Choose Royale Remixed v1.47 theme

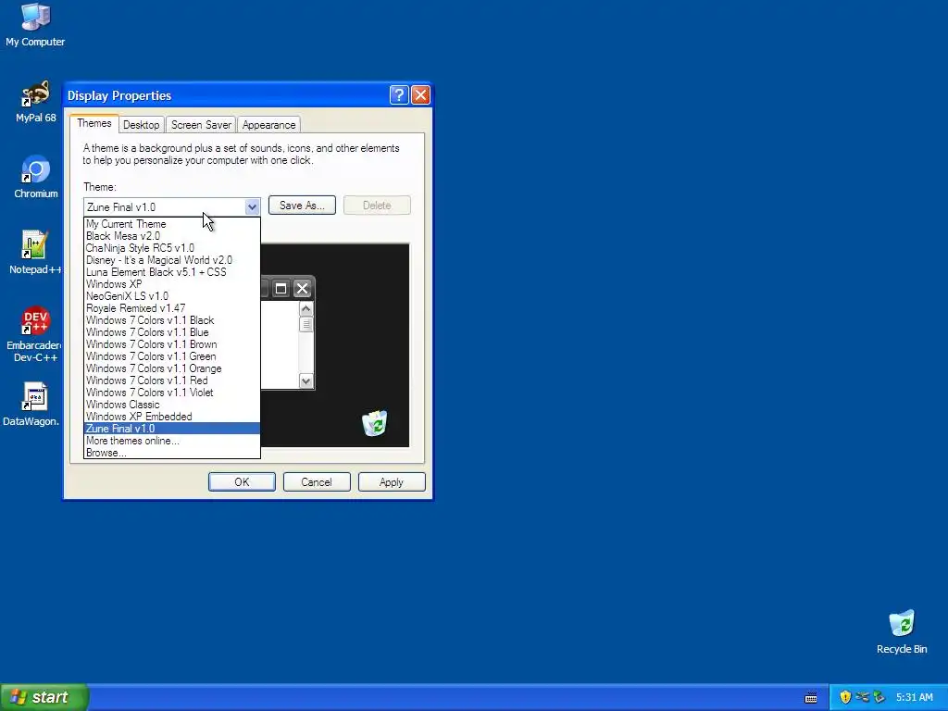point(171,308)
